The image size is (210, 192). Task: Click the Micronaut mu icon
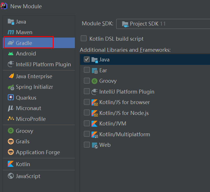click(11, 108)
